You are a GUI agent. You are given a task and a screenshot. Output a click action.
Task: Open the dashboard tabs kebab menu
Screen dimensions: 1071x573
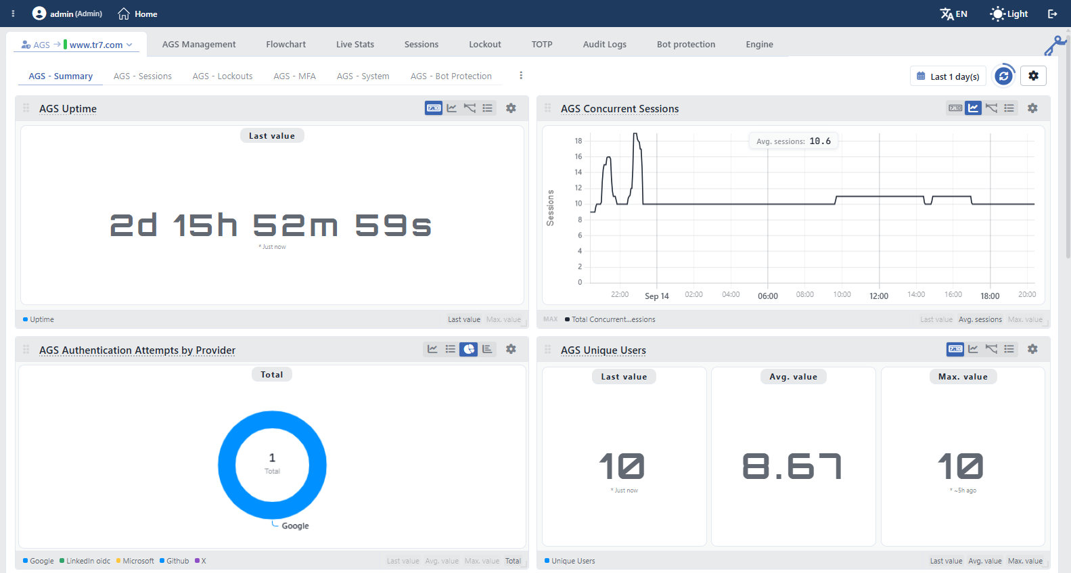click(x=521, y=75)
